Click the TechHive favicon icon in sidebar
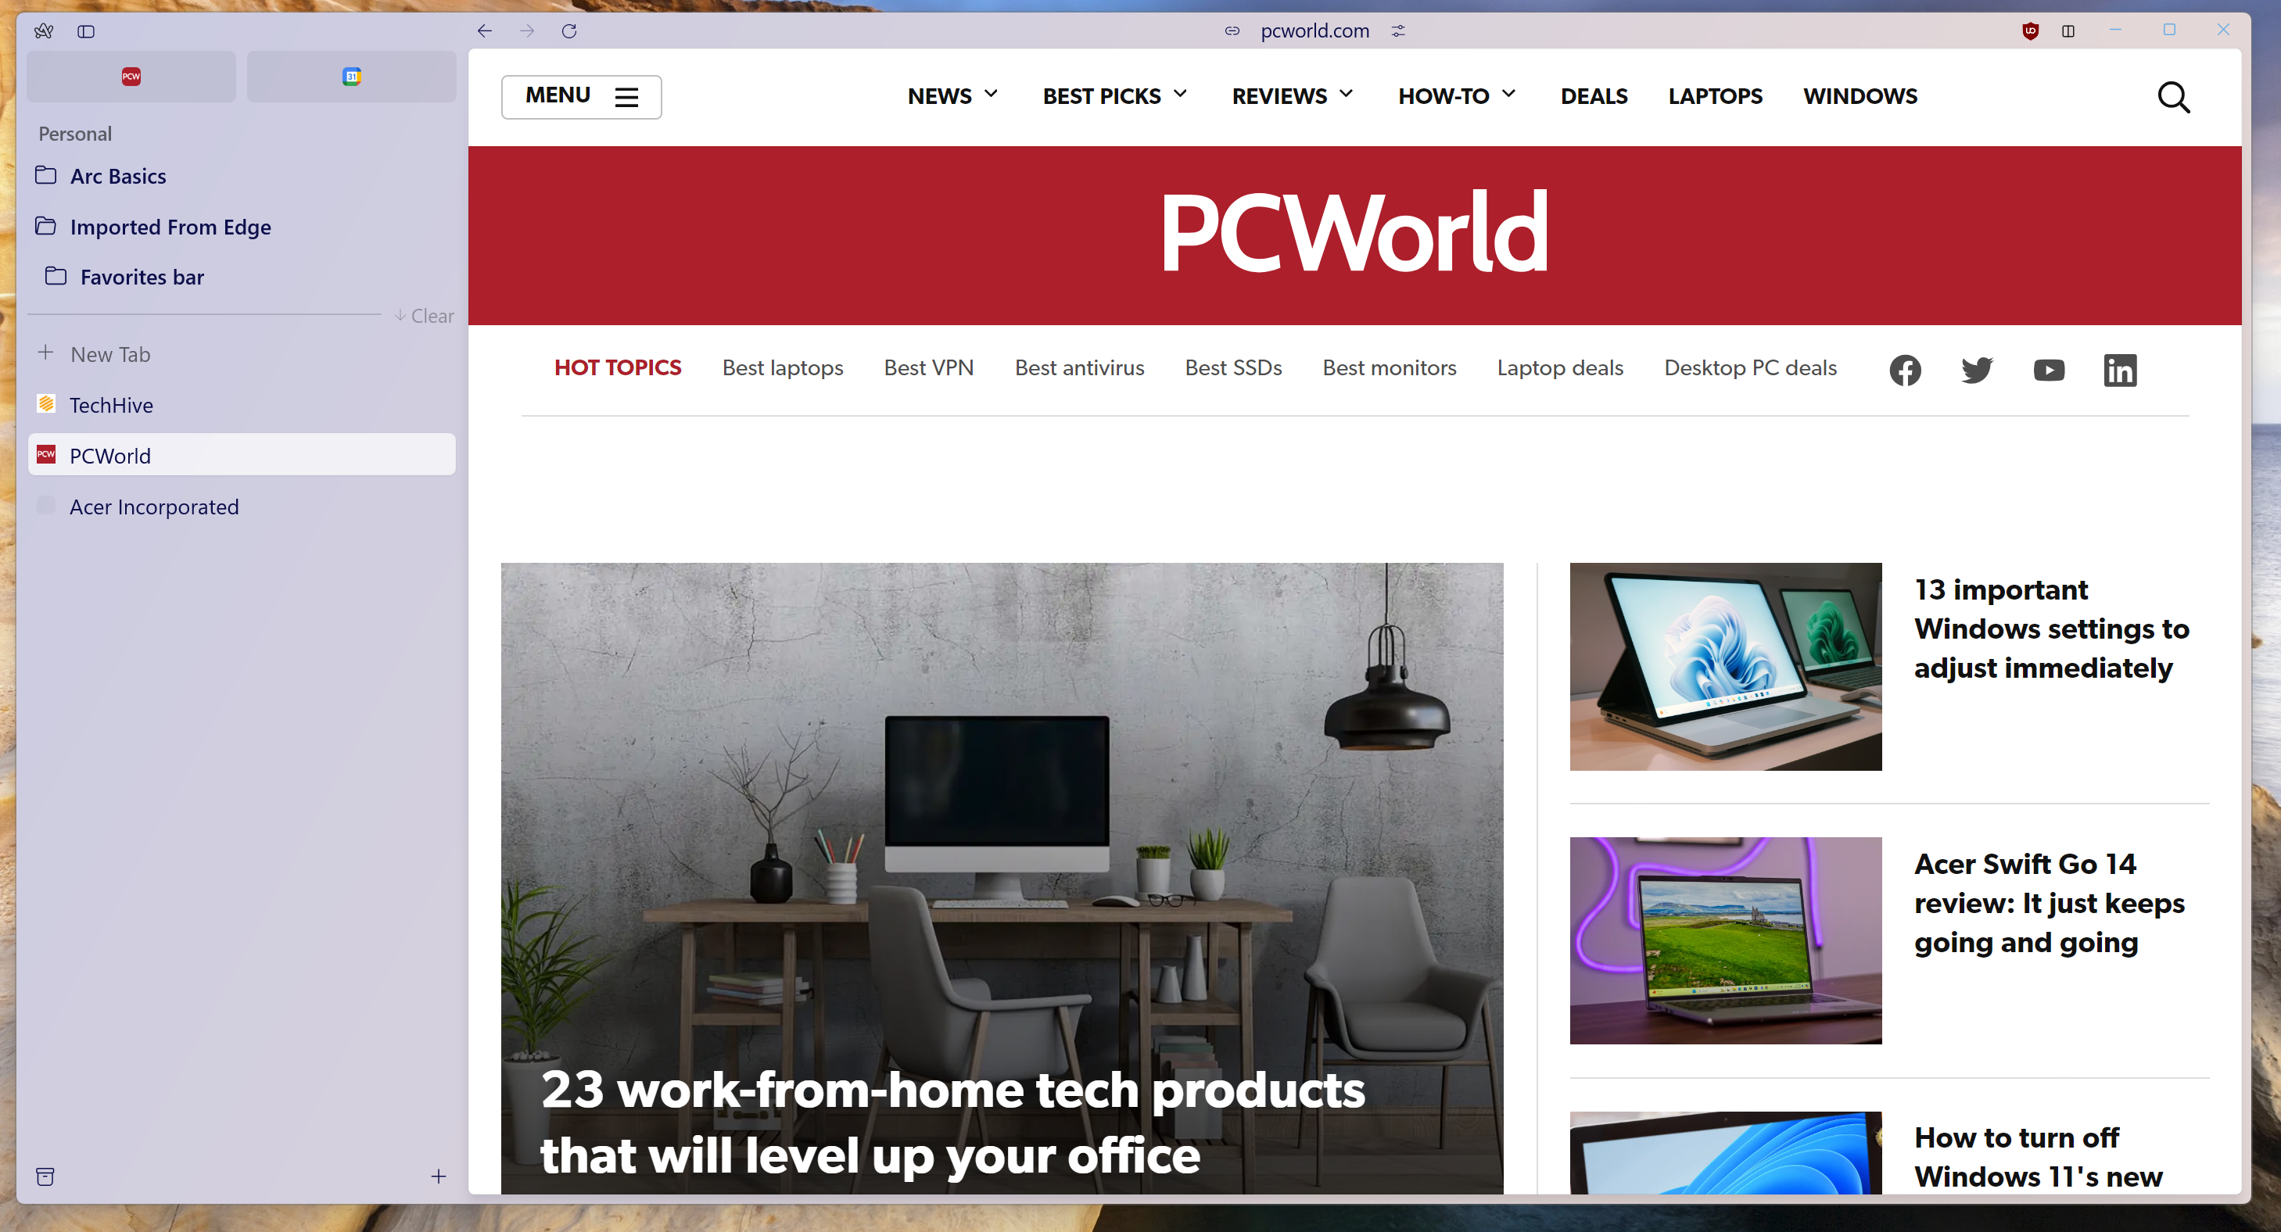 (47, 403)
